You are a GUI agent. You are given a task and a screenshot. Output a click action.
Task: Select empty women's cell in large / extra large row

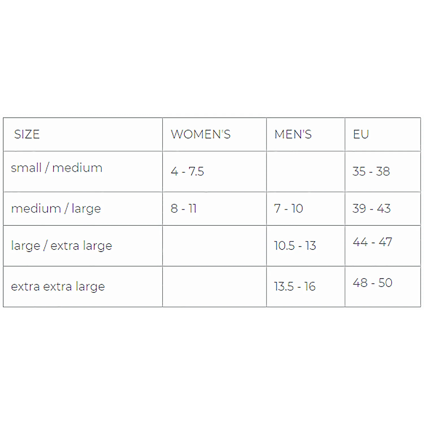[x=214, y=246]
